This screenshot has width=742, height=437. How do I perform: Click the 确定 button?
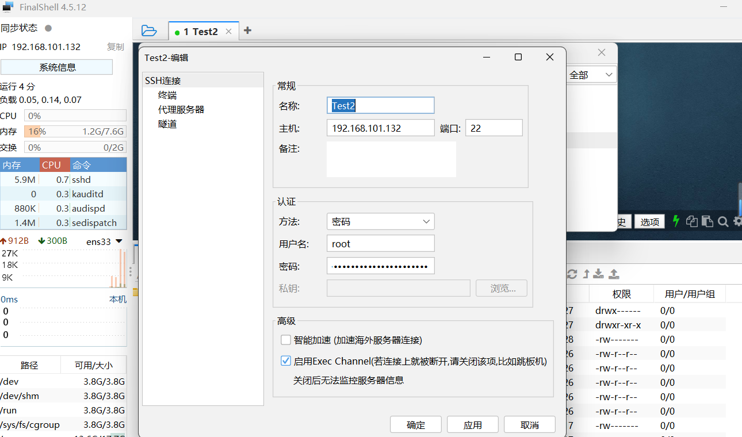tap(416, 425)
